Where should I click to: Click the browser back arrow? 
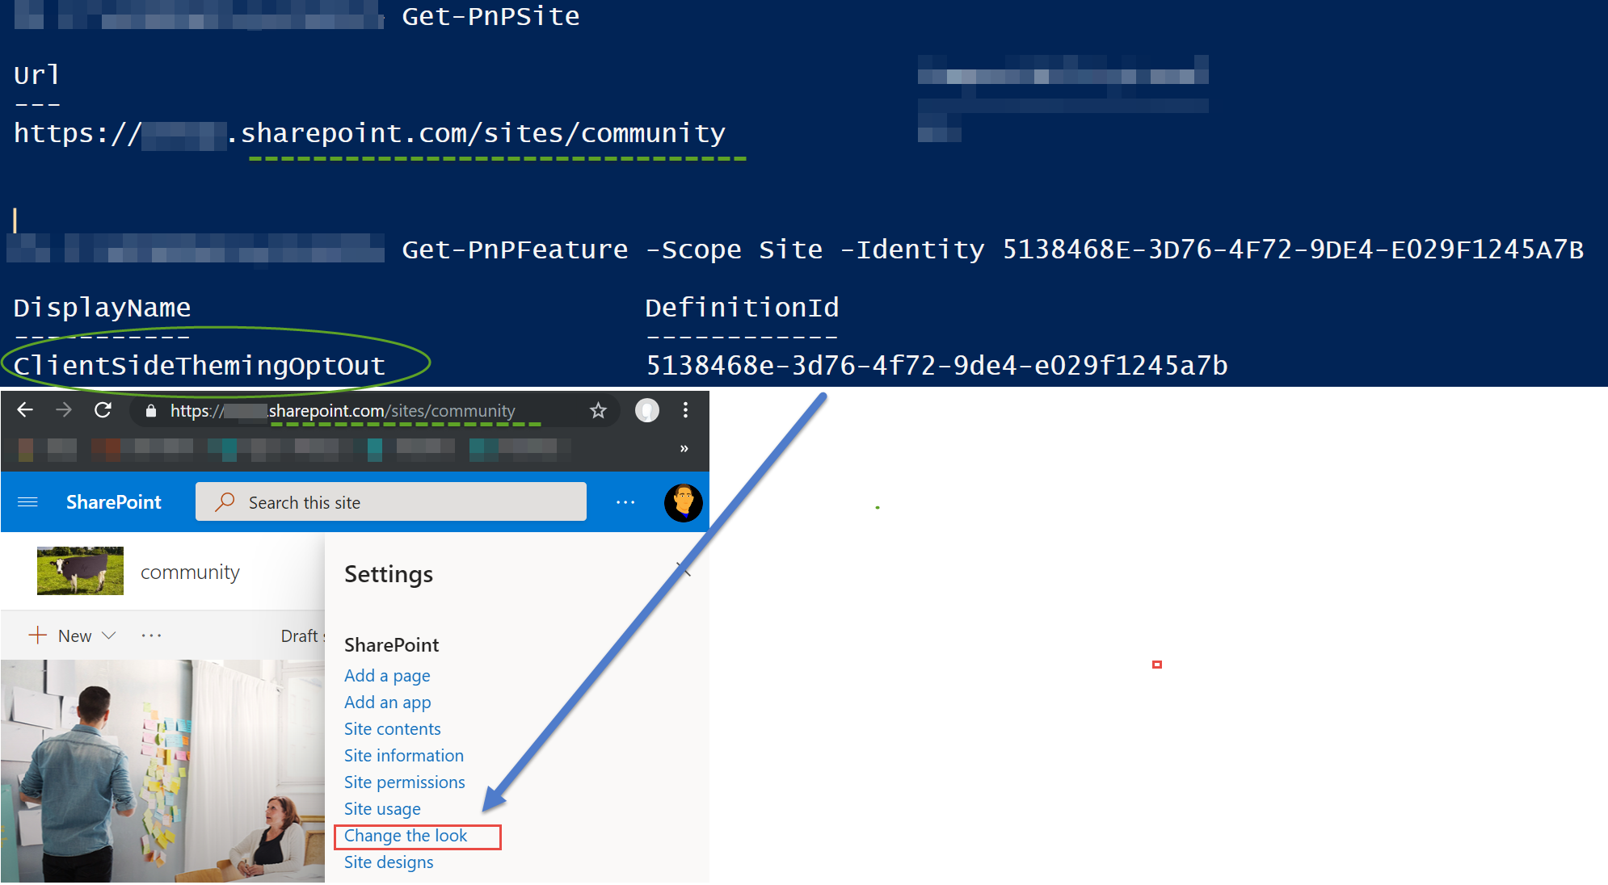click(25, 410)
